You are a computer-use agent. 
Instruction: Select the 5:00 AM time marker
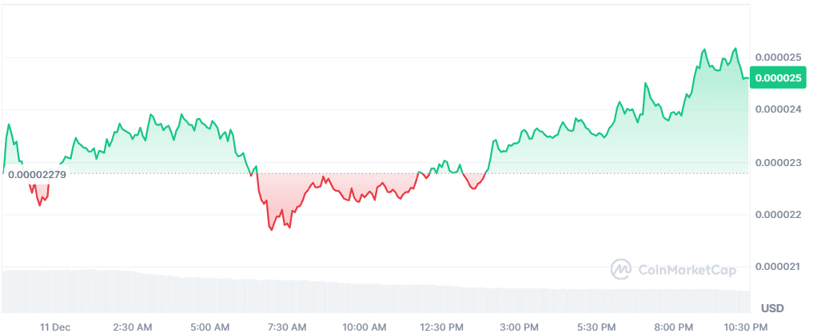(210, 326)
